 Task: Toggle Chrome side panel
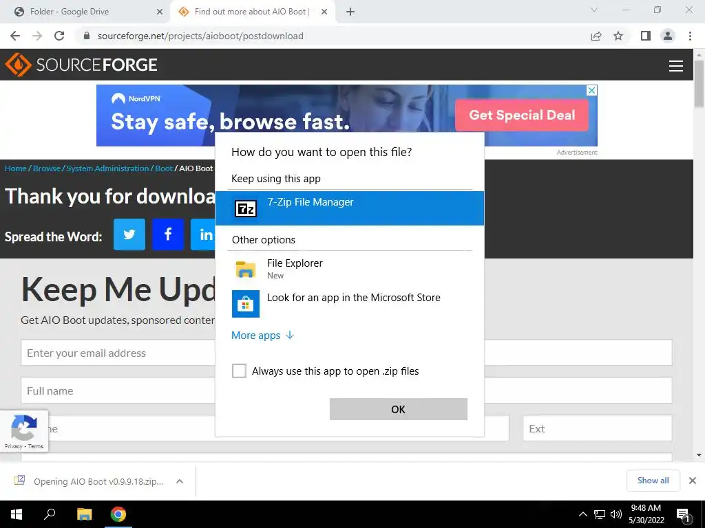pyautogui.click(x=646, y=36)
